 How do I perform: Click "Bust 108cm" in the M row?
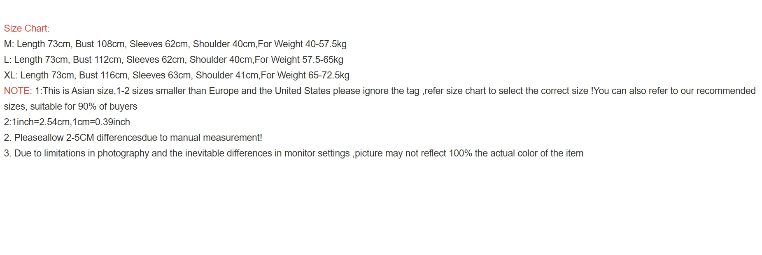100,44
